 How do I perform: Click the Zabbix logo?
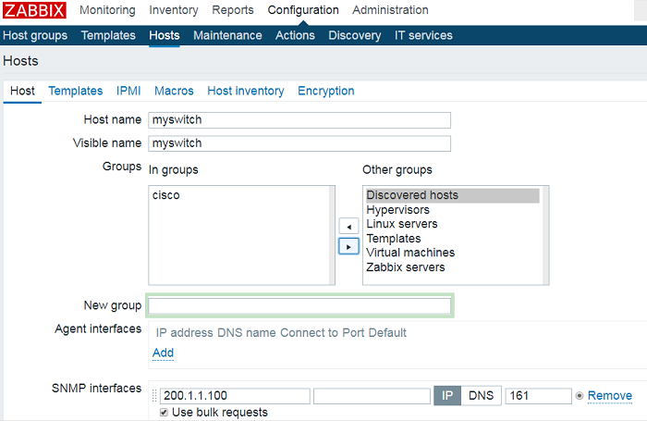(x=34, y=10)
